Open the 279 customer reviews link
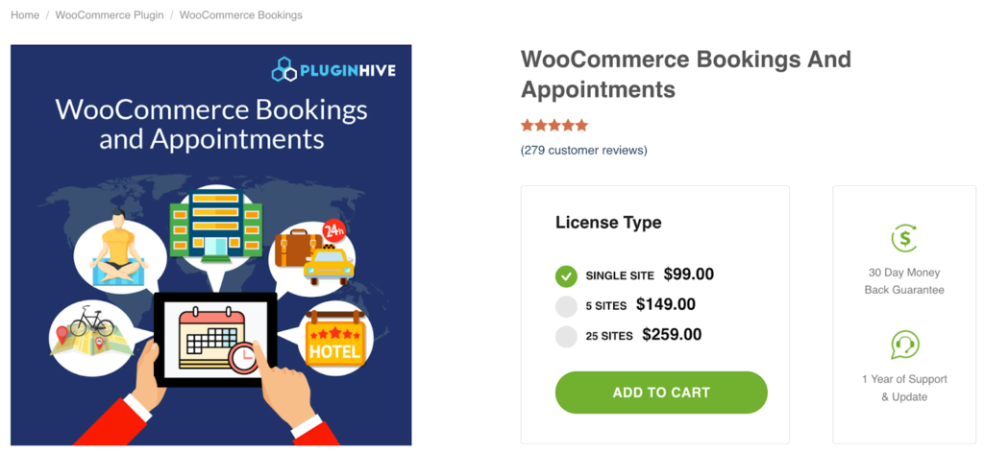This screenshot has height=453, width=984. [x=584, y=151]
